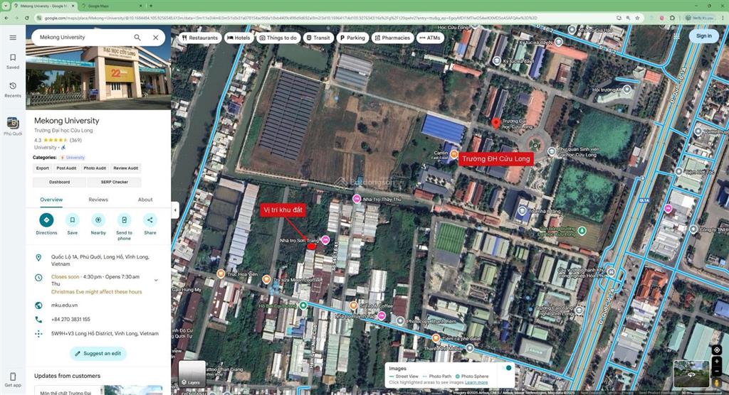Show ATMs on map
The height and width of the screenshot is (395, 729).
click(430, 38)
